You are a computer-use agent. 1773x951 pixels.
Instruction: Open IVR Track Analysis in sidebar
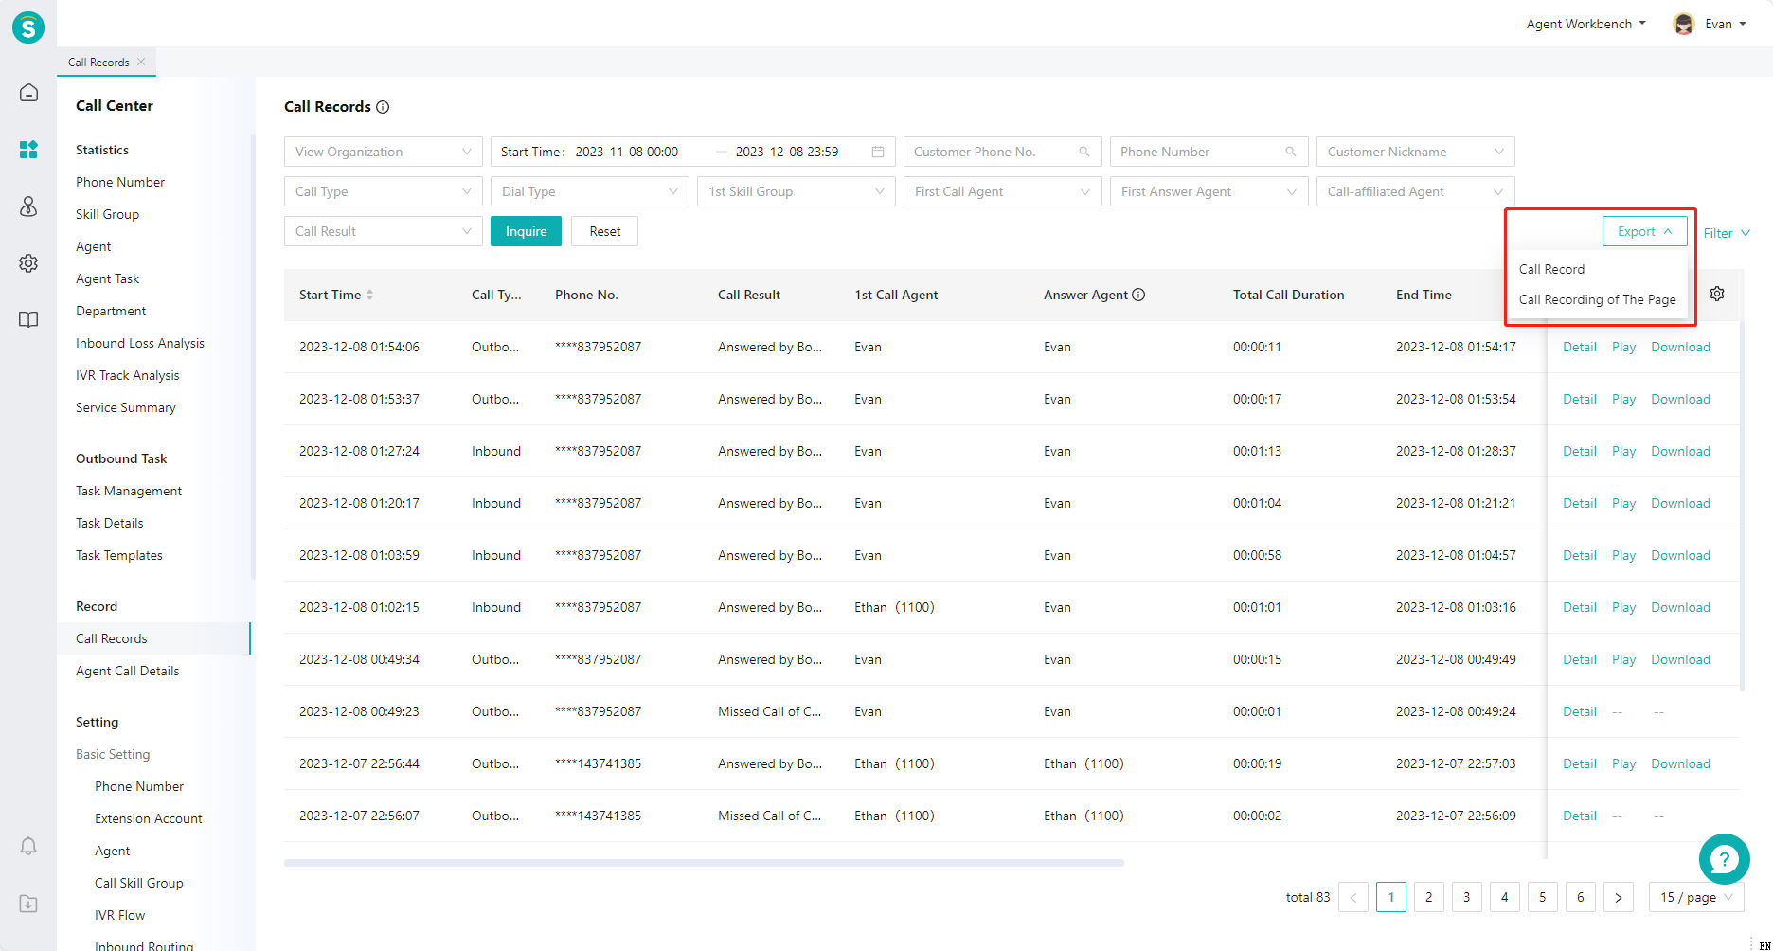(x=128, y=375)
